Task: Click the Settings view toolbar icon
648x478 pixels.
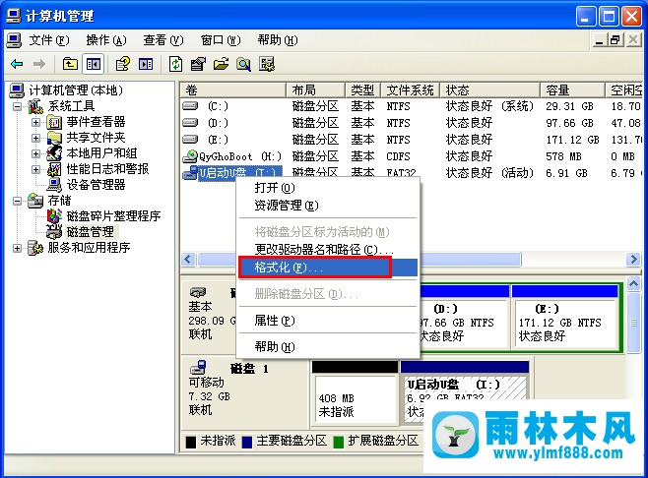Action: tap(267, 64)
